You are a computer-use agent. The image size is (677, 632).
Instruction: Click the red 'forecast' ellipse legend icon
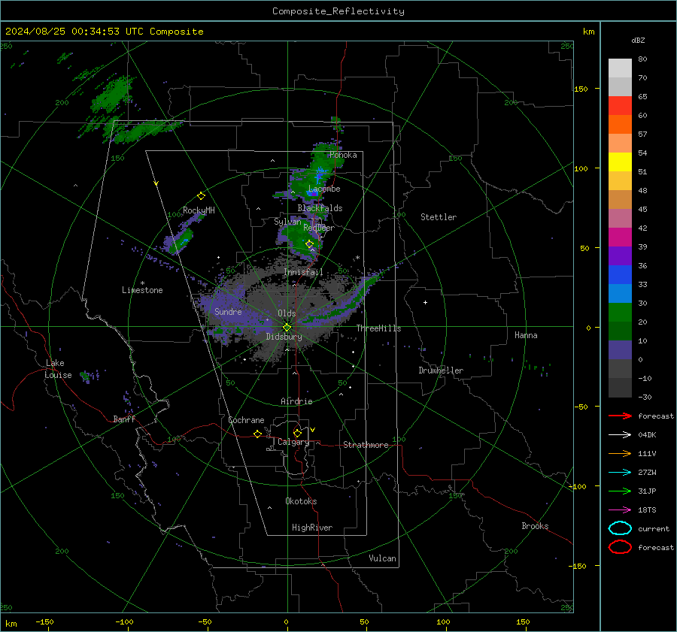tap(620, 547)
